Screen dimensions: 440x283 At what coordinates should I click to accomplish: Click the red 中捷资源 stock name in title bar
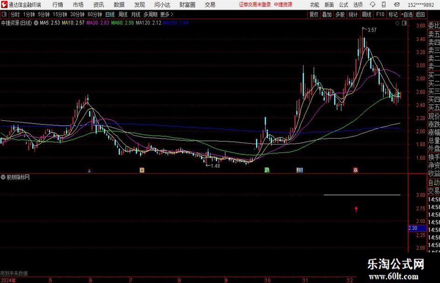click(x=283, y=5)
